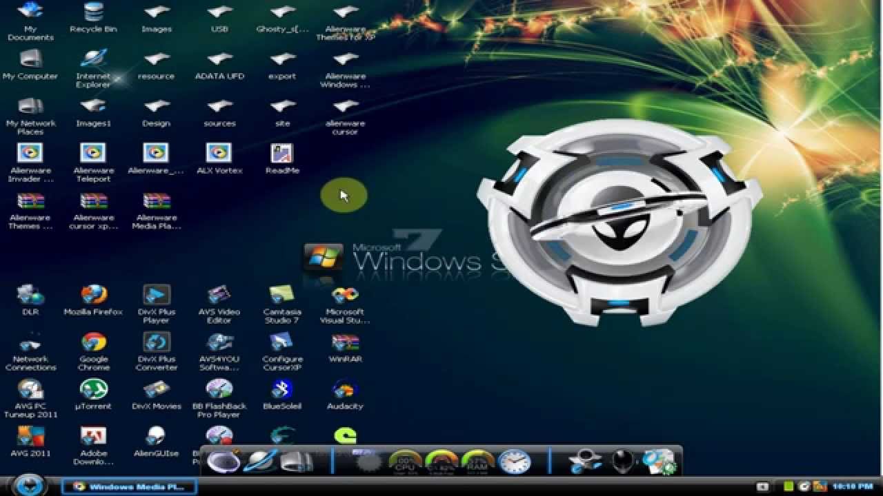Launch AlienGUIse
This screenshot has height=496, width=883.
(157, 442)
